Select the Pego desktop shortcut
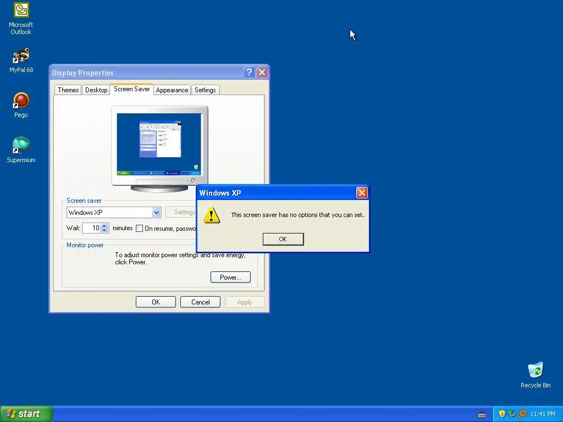 pyautogui.click(x=21, y=105)
